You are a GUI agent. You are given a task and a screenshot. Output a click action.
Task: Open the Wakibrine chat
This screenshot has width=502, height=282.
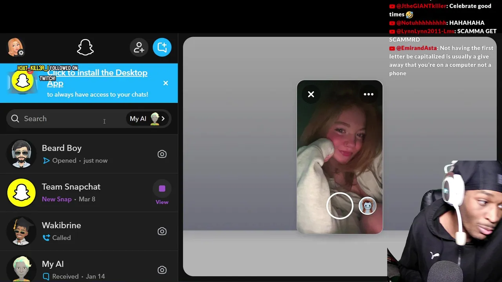coord(89,231)
